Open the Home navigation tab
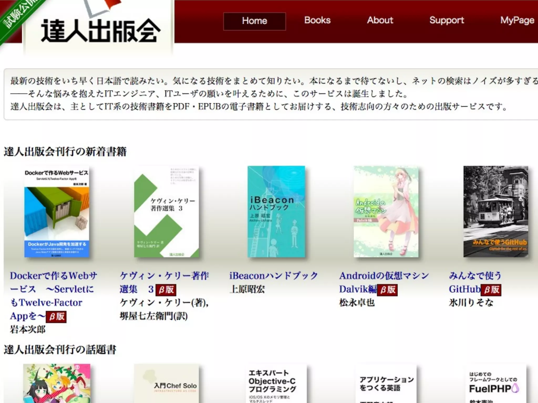This screenshot has height=403, width=538. [254, 21]
